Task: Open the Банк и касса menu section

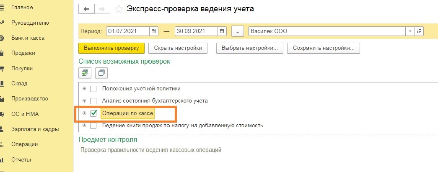Action: 28,38
